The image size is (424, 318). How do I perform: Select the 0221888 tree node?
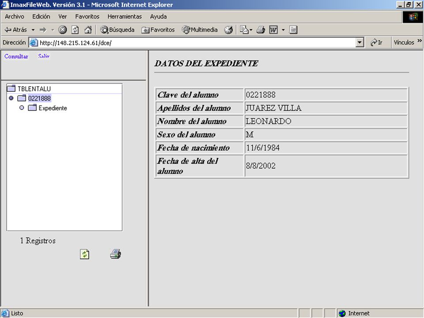click(39, 98)
